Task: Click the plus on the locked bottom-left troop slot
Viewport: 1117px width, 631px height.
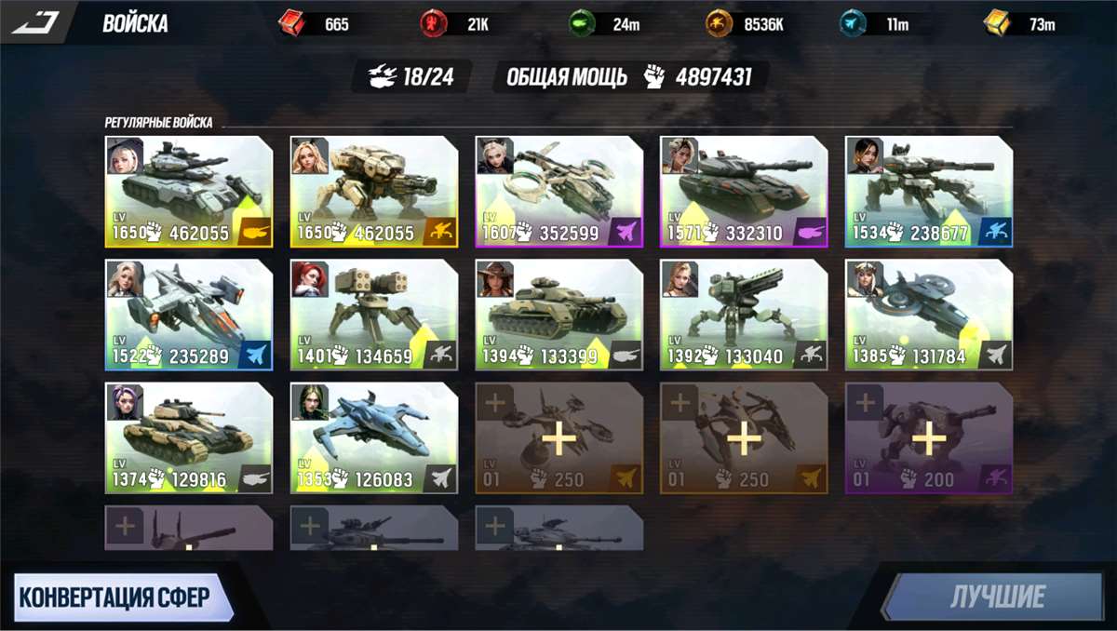Action: (x=126, y=527)
